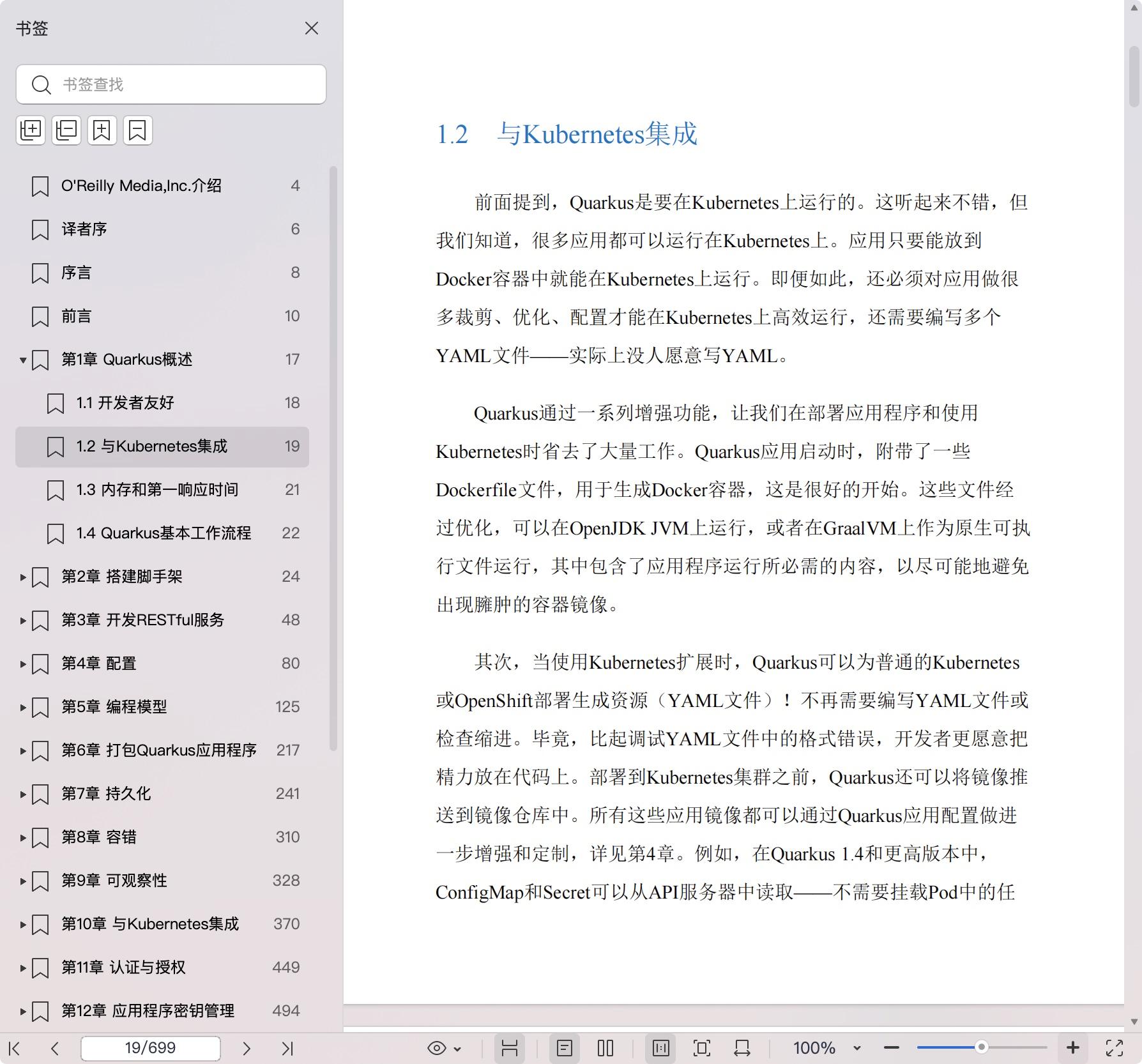Zoom out with the minus button
The width and height of the screenshot is (1142, 1064).
(x=892, y=1048)
